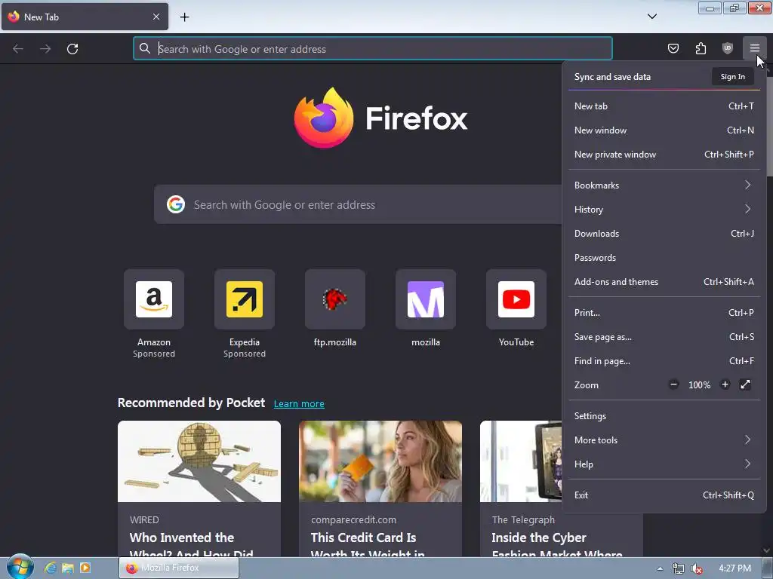Close the hamburger application menu button
The width and height of the screenshot is (773, 579).
coord(754,48)
